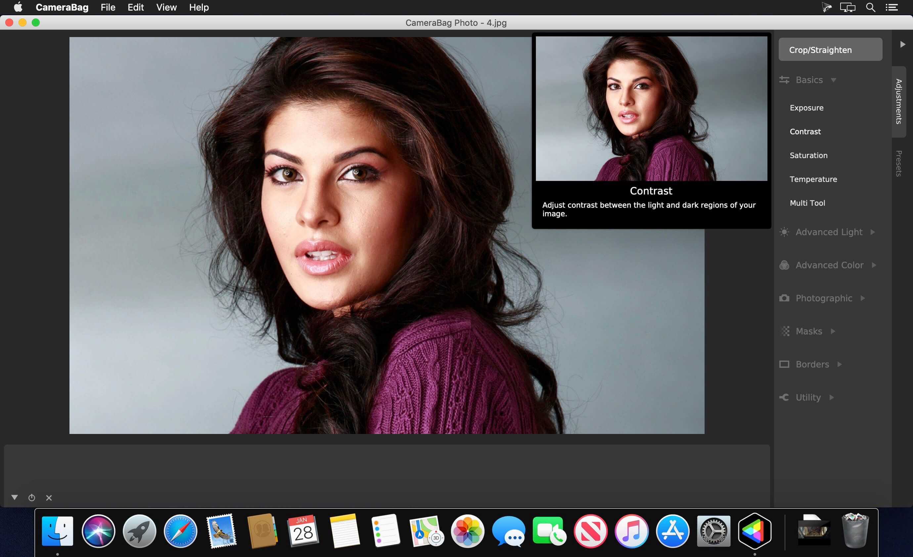
Task: Open Spotlight search in menu bar
Action: (x=871, y=7)
